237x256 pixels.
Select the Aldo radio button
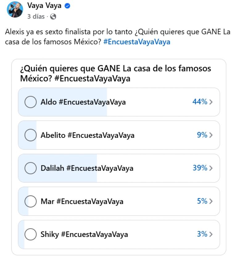coord(30,102)
